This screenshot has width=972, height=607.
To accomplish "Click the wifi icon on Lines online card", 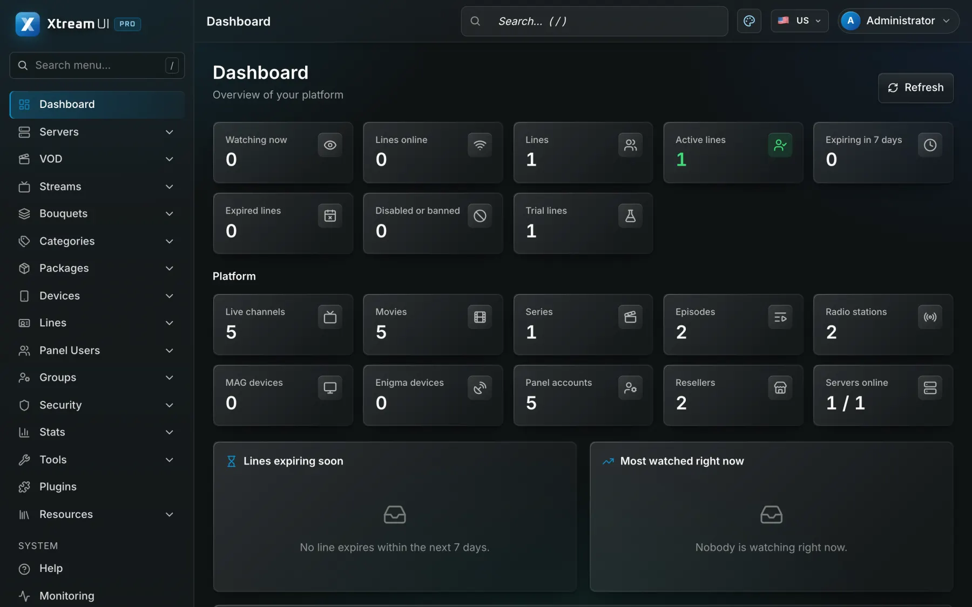I will pos(480,145).
